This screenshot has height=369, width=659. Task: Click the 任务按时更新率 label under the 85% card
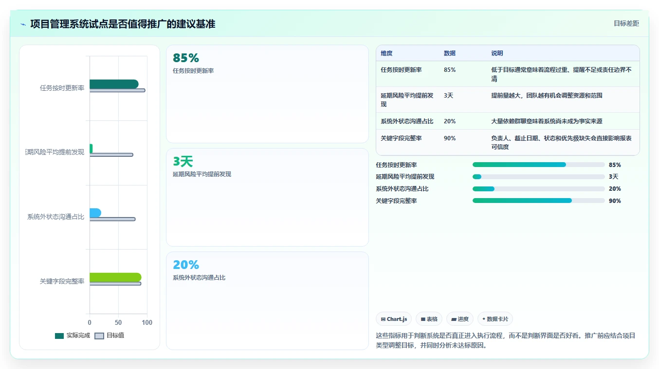193,71
